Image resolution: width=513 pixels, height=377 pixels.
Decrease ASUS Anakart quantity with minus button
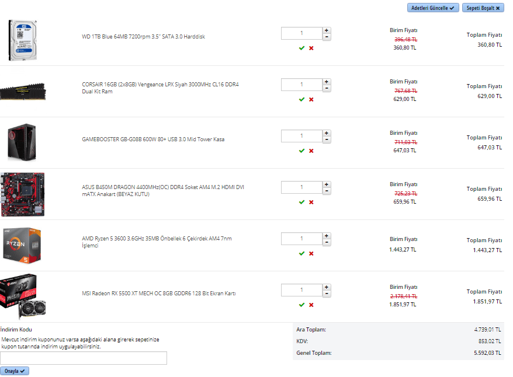tap(327, 191)
